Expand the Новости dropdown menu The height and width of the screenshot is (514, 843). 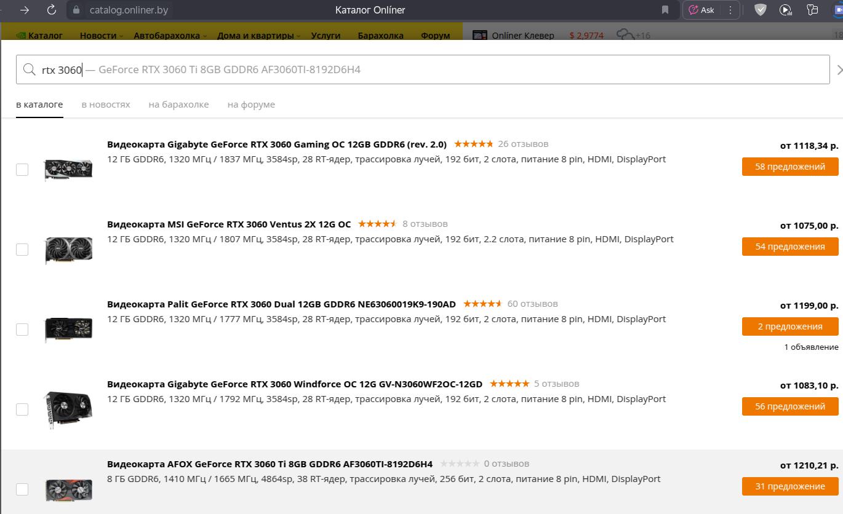coord(101,35)
